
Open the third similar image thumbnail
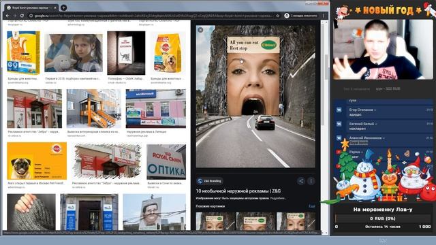point(296,221)
